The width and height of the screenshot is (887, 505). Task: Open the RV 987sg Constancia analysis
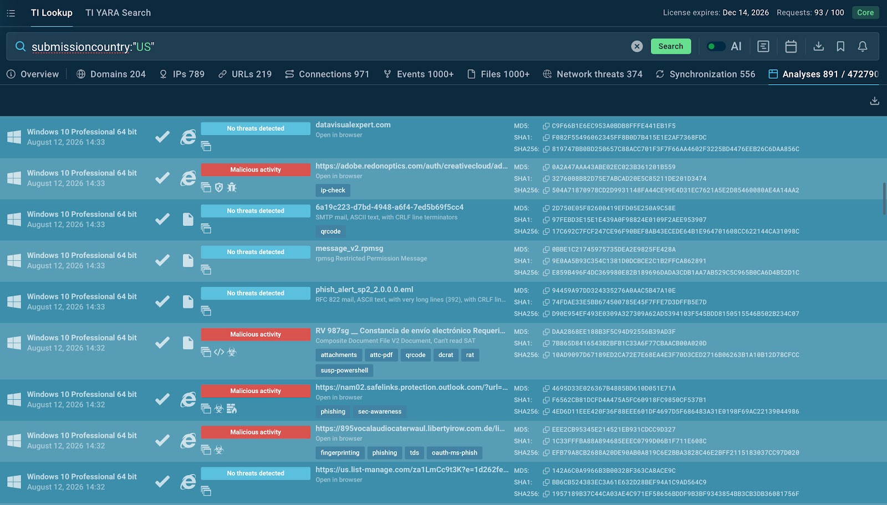[x=410, y=331]
